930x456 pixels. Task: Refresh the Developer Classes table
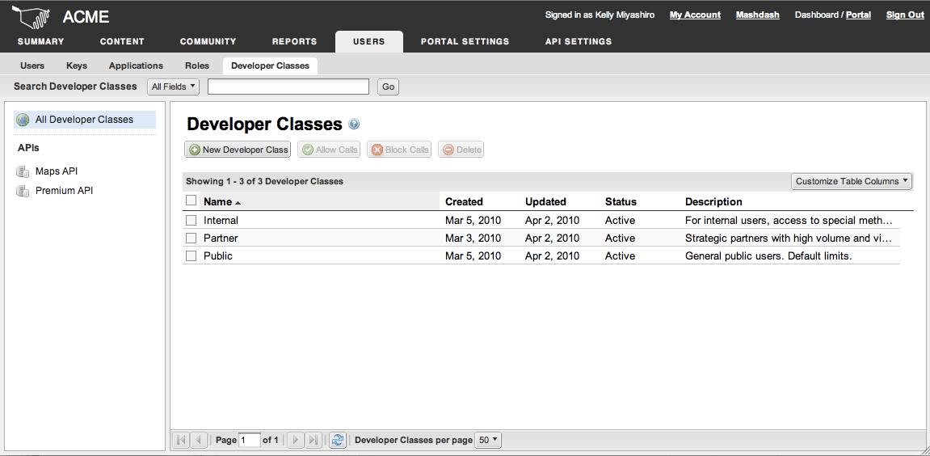338,440
